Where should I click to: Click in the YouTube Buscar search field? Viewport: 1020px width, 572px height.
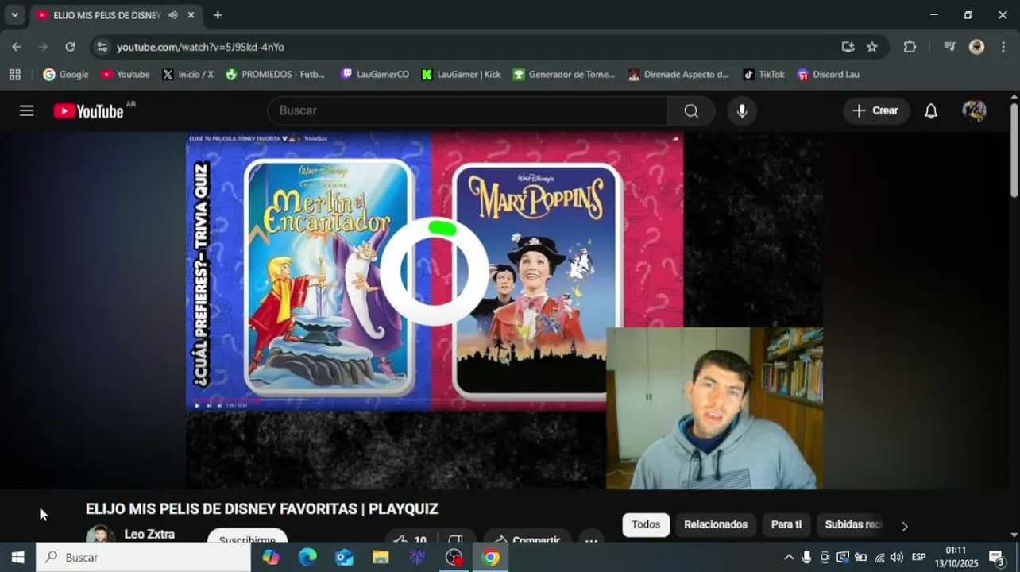pyautogui.click(x=468, y=110)
